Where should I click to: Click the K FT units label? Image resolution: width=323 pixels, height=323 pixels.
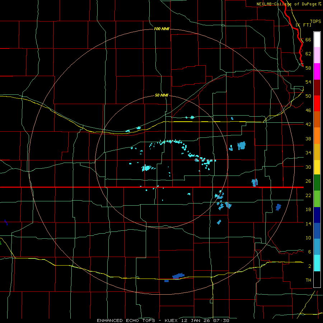coord(303,25)
